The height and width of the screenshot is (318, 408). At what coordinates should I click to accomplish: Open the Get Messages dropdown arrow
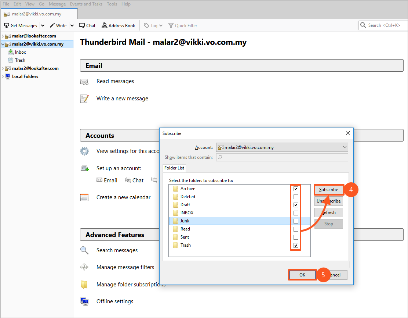43,25
